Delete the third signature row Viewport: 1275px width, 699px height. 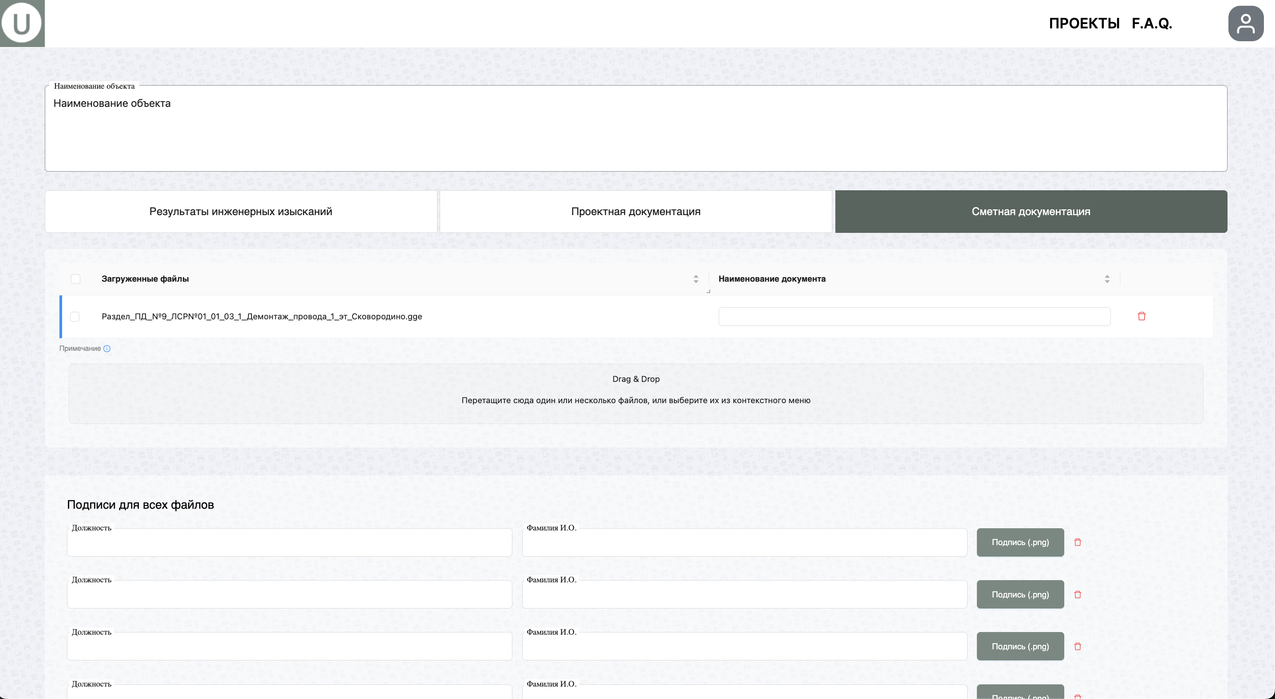[x=1078, y=646]
